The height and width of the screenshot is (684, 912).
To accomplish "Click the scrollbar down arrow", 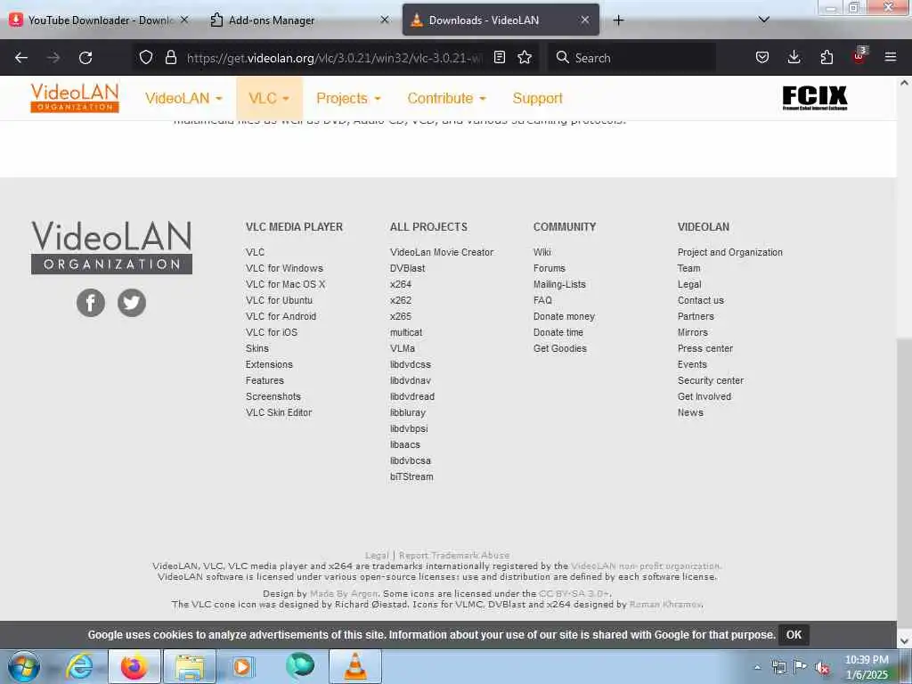I will coord(904,641).
